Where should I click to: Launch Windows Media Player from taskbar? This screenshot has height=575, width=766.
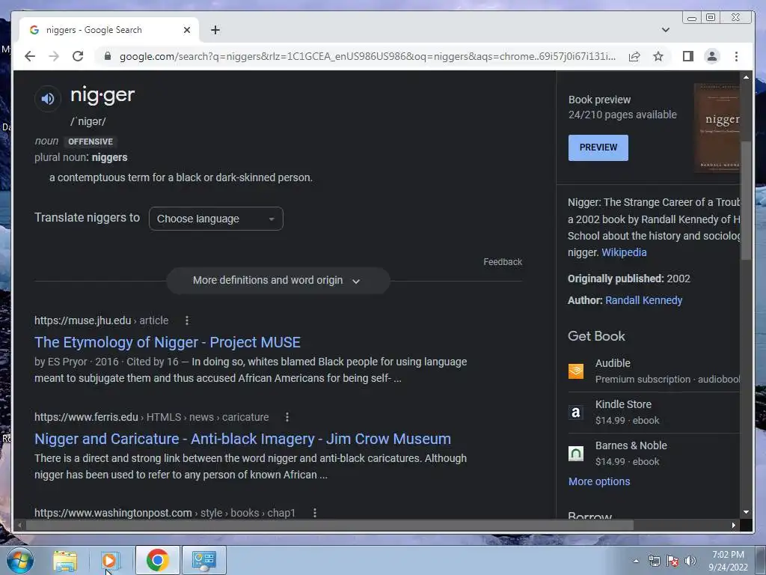[111, 560]
